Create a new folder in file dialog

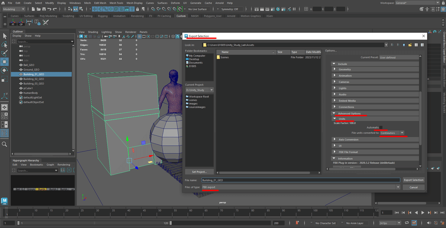coord(410,45)
